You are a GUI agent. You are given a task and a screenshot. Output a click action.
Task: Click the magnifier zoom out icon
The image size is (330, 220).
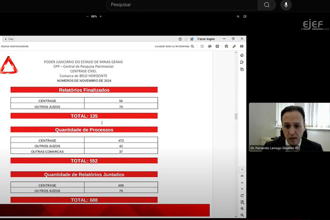click(x=242, y=215)
